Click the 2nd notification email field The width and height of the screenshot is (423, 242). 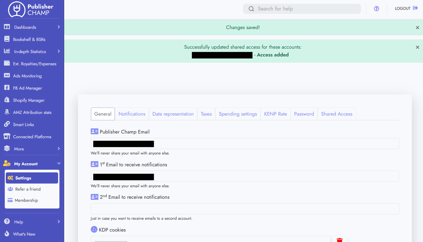[245, 209]
